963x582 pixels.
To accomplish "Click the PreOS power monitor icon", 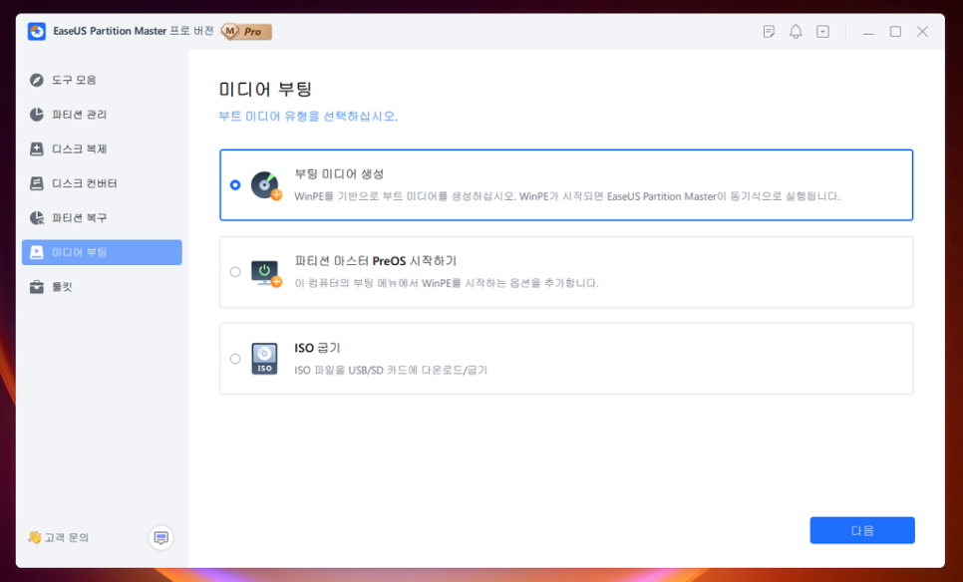I will [266, 273].
